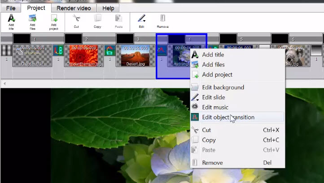324x183 pixels.
Task: Choose Edit slide from context menu
Action: [x=237, y=97]
